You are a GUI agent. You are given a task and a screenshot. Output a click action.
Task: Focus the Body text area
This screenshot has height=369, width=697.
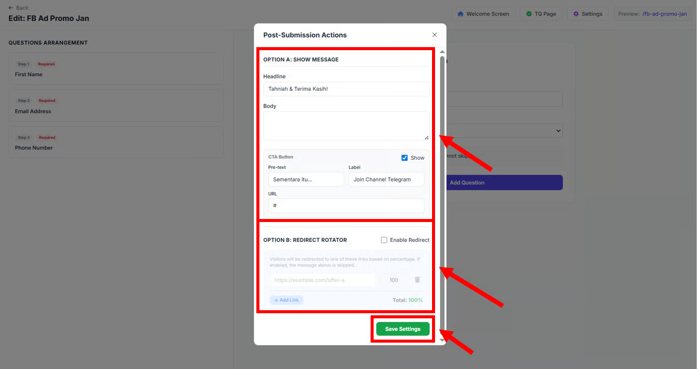(x=346, y=125)
